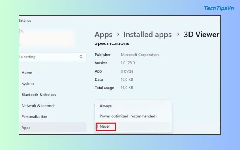Click the Total usage 16,0 KB value

127,88
